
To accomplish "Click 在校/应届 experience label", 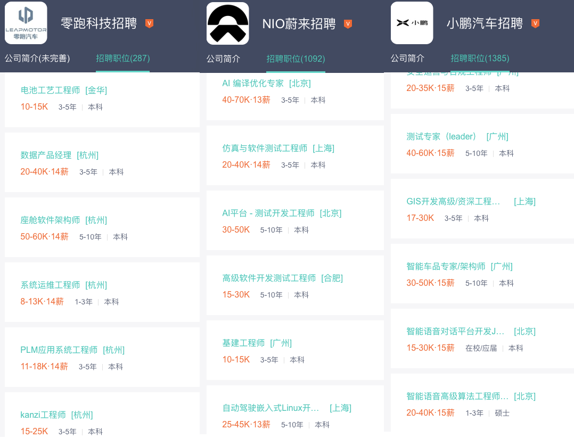I will (481, 349).
